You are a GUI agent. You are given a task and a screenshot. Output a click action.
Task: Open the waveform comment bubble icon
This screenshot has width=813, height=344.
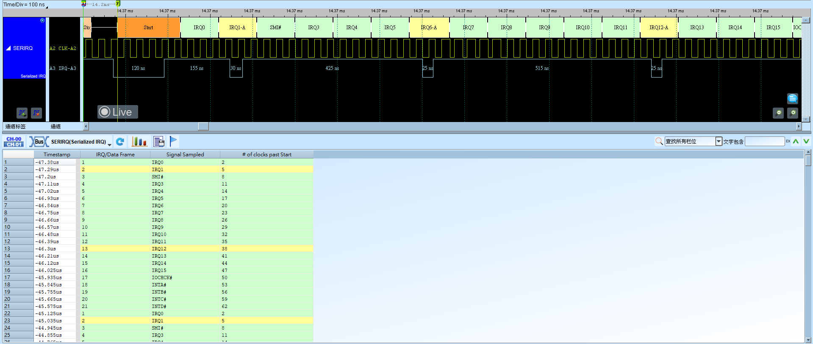tap(793, 99)
